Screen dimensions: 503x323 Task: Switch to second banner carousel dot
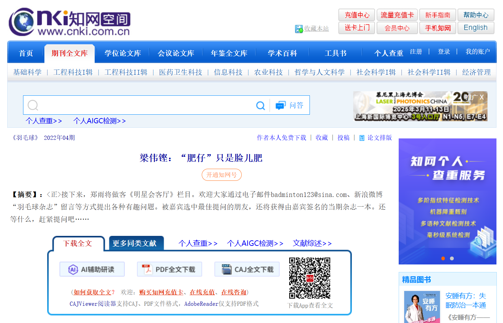tap(452, 258)
